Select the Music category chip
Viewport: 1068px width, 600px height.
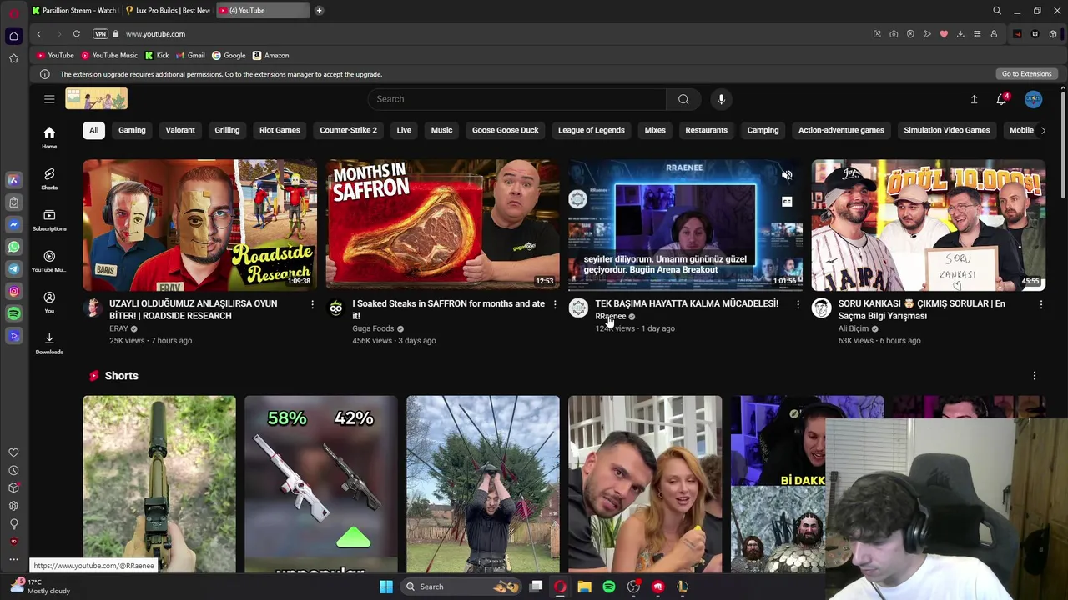tap(441, 130)
